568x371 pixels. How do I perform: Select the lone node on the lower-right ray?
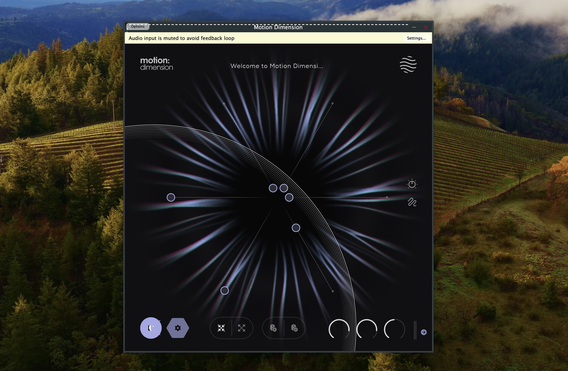click(x=296, y=228)
